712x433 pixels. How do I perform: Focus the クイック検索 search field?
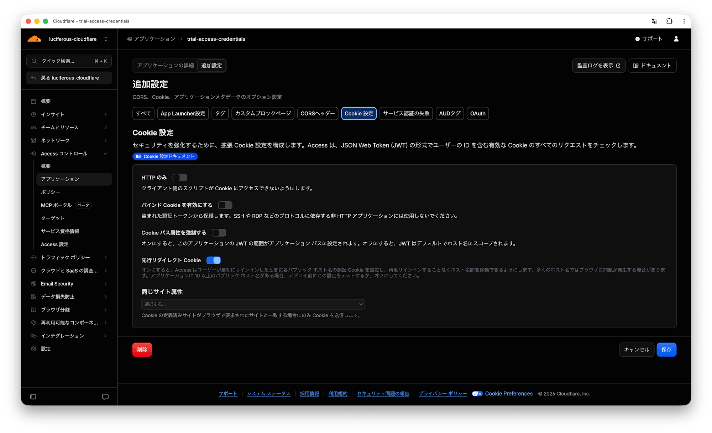tap(69, 61)
